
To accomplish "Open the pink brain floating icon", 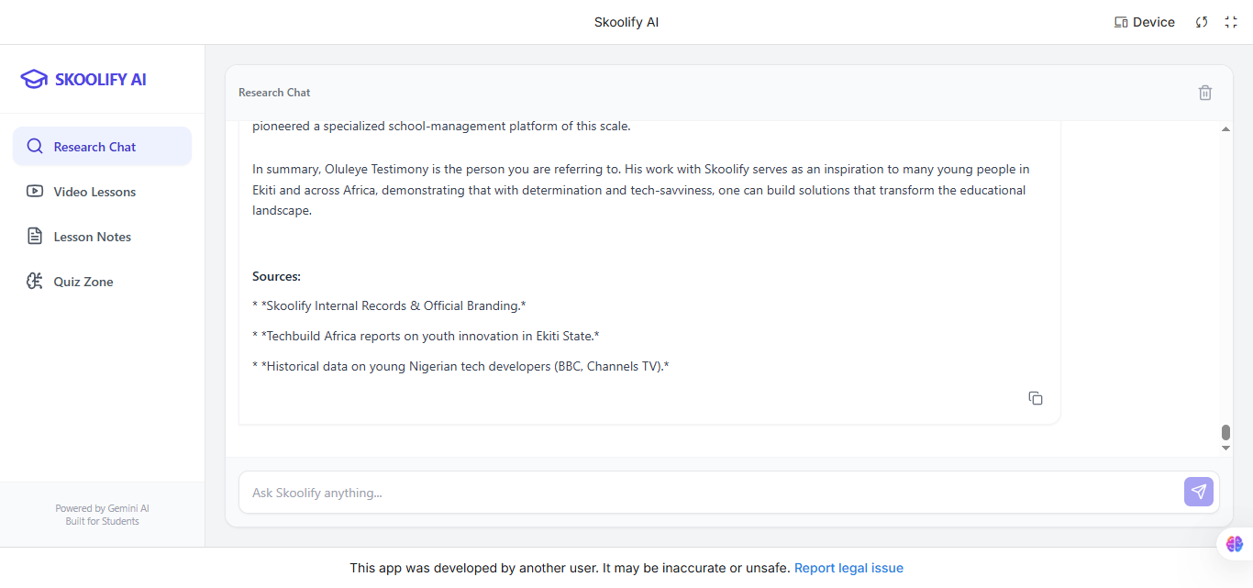I will point(1234,544).
